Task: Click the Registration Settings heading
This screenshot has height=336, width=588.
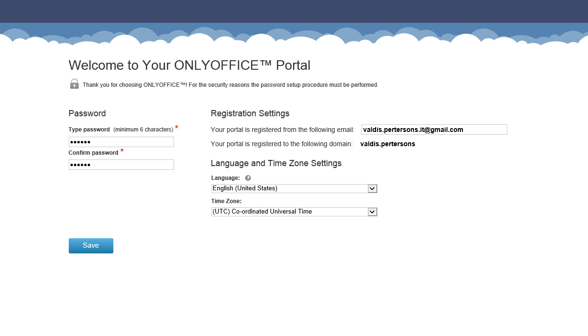Action: [250, 113]
